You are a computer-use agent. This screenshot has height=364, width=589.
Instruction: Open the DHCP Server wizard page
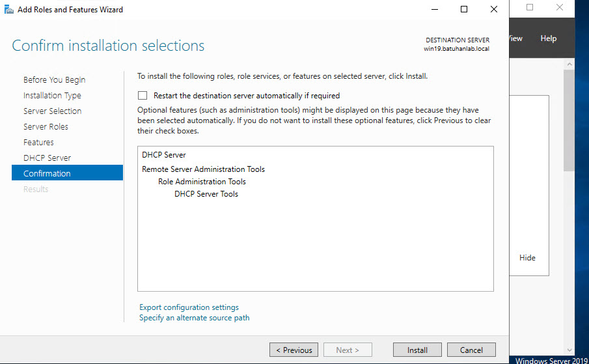coord(47,158)
